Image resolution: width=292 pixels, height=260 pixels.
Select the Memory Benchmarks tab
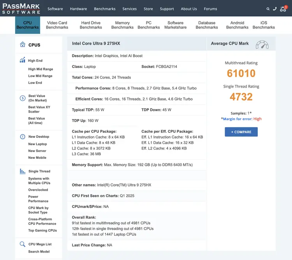(122, 25)
